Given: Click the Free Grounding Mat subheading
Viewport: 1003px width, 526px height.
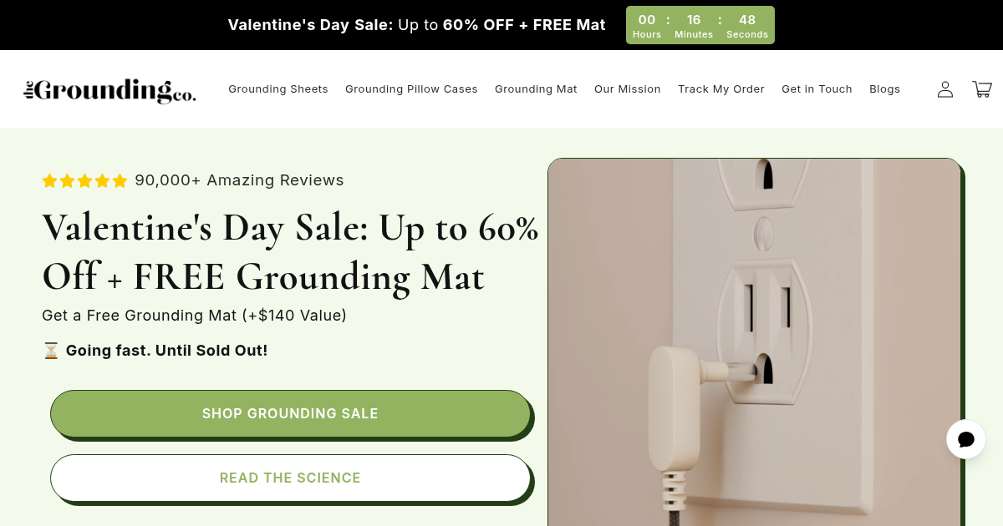Looking at the screenshot, I should [x=194, y=316].
